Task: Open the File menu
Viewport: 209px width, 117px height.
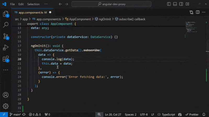Action: (12, 4)
